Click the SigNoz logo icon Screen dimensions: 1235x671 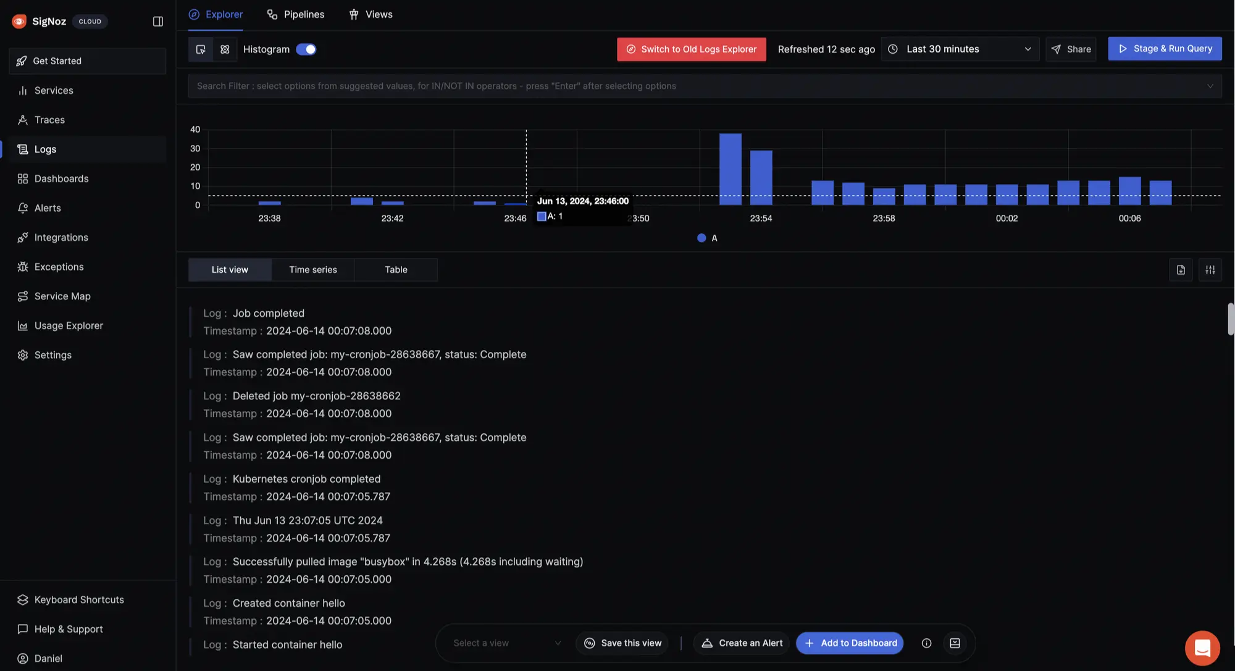19,22
